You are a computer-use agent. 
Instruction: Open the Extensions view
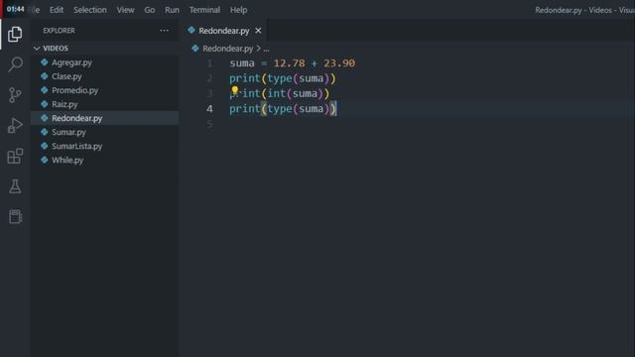point(15,156)
